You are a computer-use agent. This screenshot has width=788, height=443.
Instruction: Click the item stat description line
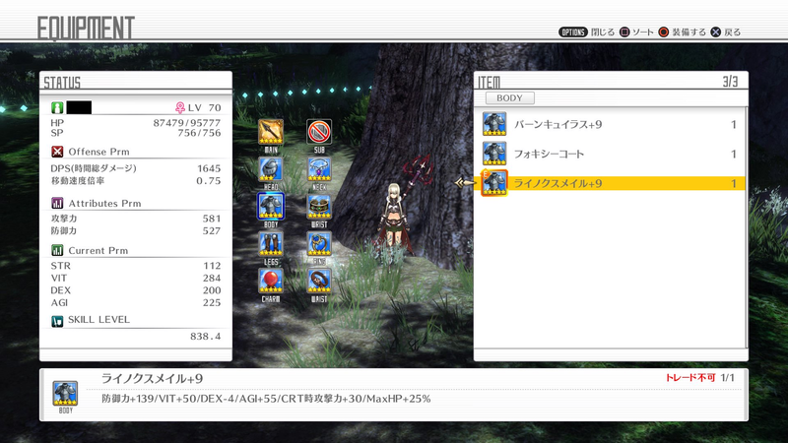coord(266,399)
